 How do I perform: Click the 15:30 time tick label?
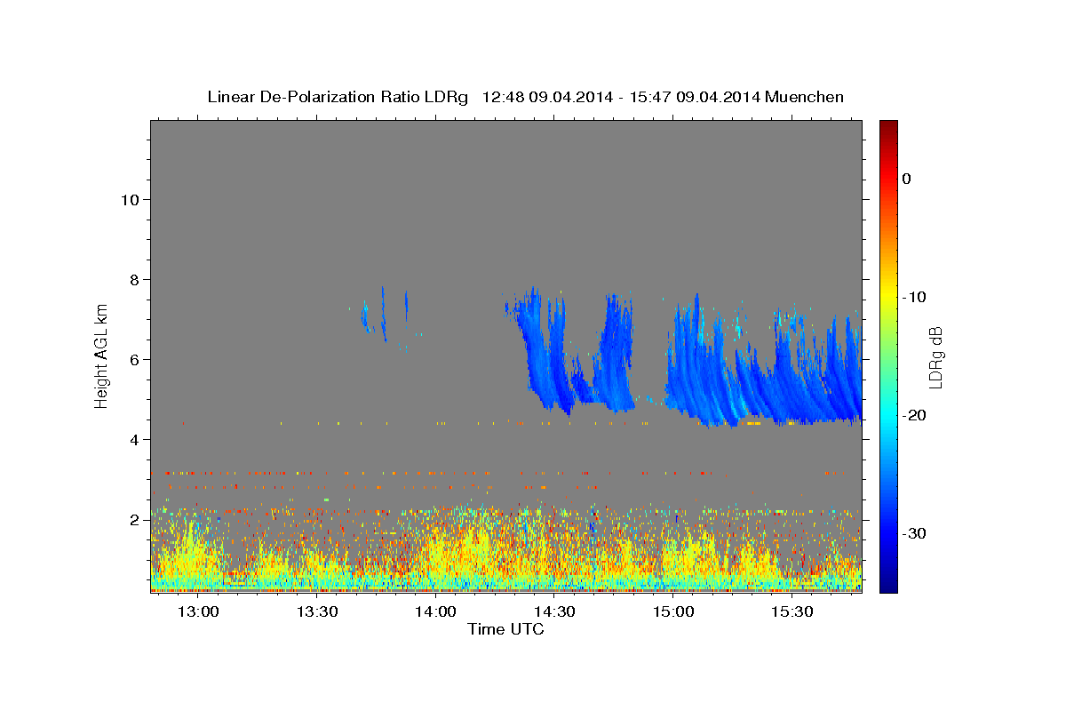pos(792,611)
